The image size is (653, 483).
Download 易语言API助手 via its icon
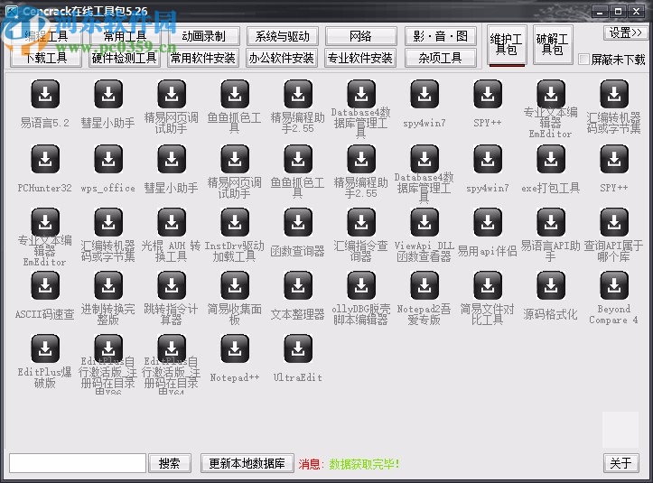[x=551, y=222]
